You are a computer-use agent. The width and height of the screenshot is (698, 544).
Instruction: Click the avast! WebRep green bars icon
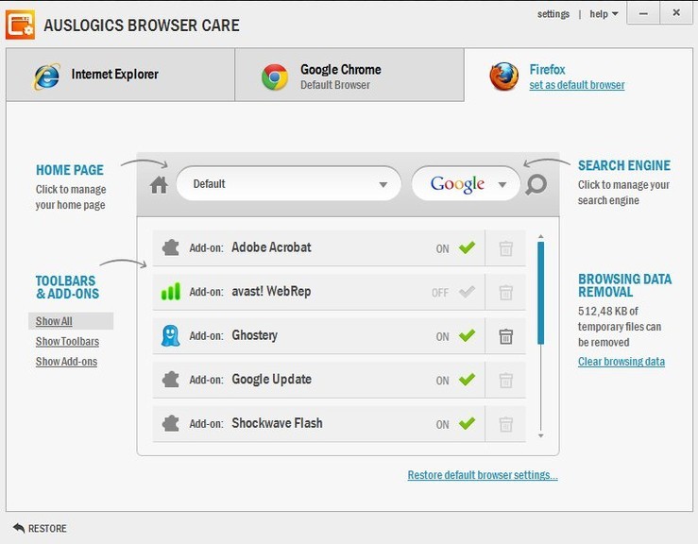pos(171,291)
